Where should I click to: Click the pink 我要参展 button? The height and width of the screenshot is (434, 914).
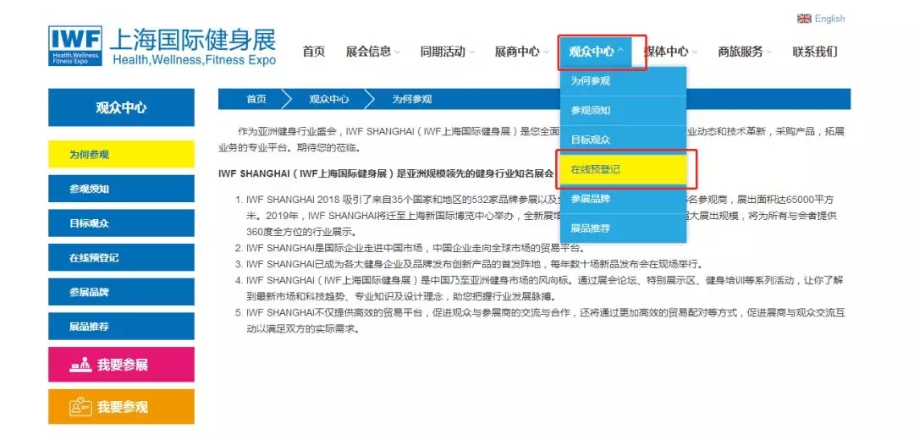coord(121,365)
